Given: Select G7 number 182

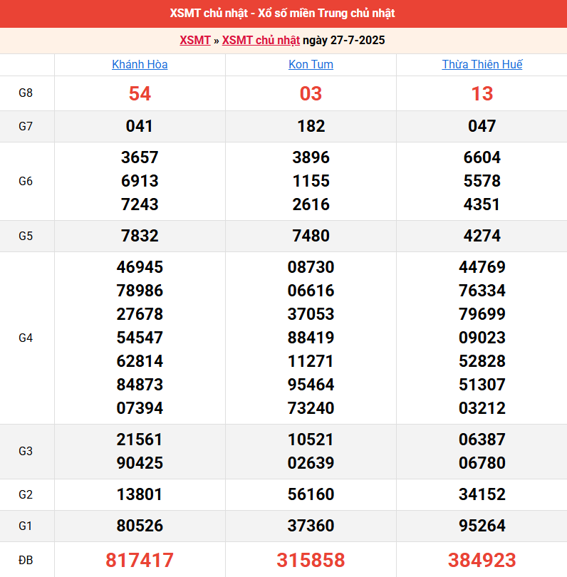Looking at the screenshot, I should tap(311, 126).
